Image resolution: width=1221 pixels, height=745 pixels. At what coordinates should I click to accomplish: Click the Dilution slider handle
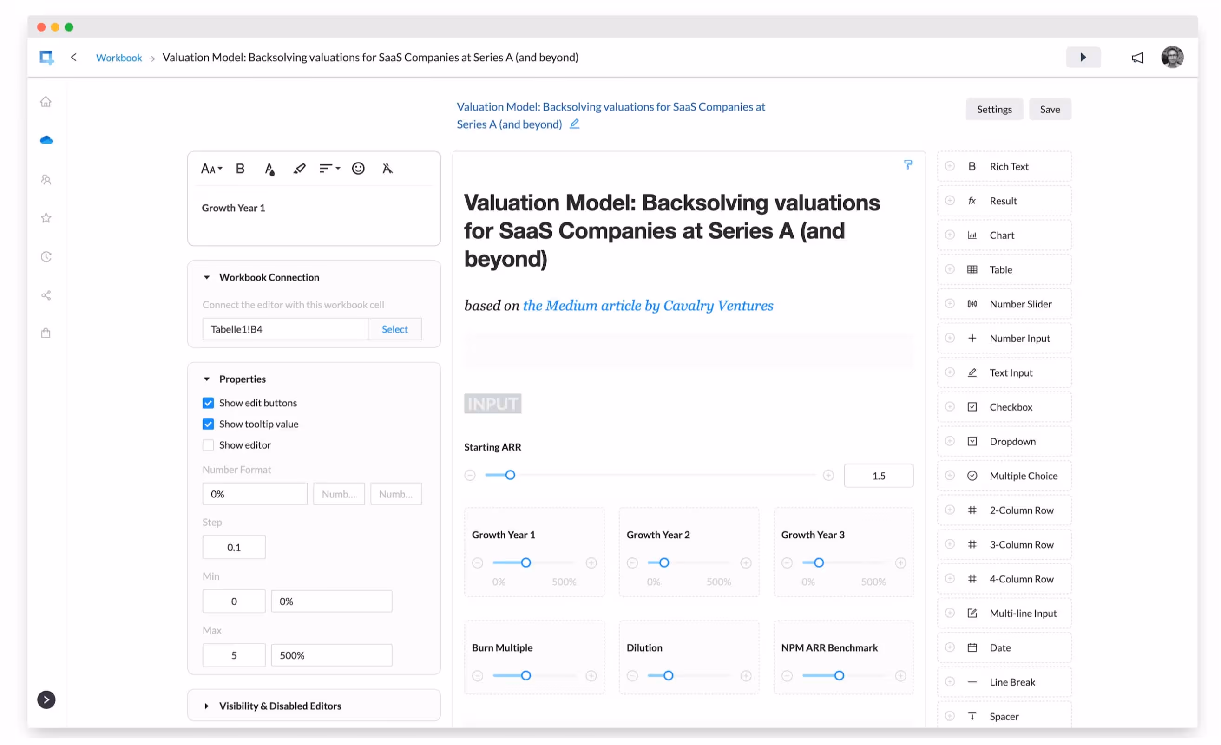click(x=668, y=676)
